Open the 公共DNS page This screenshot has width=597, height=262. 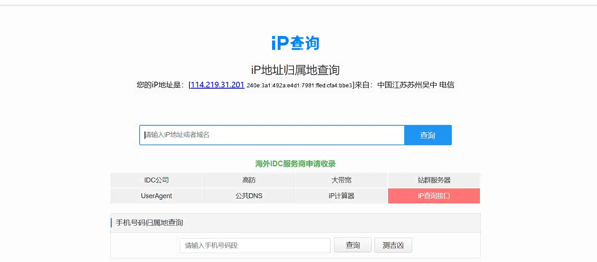[x=249, y=196]
